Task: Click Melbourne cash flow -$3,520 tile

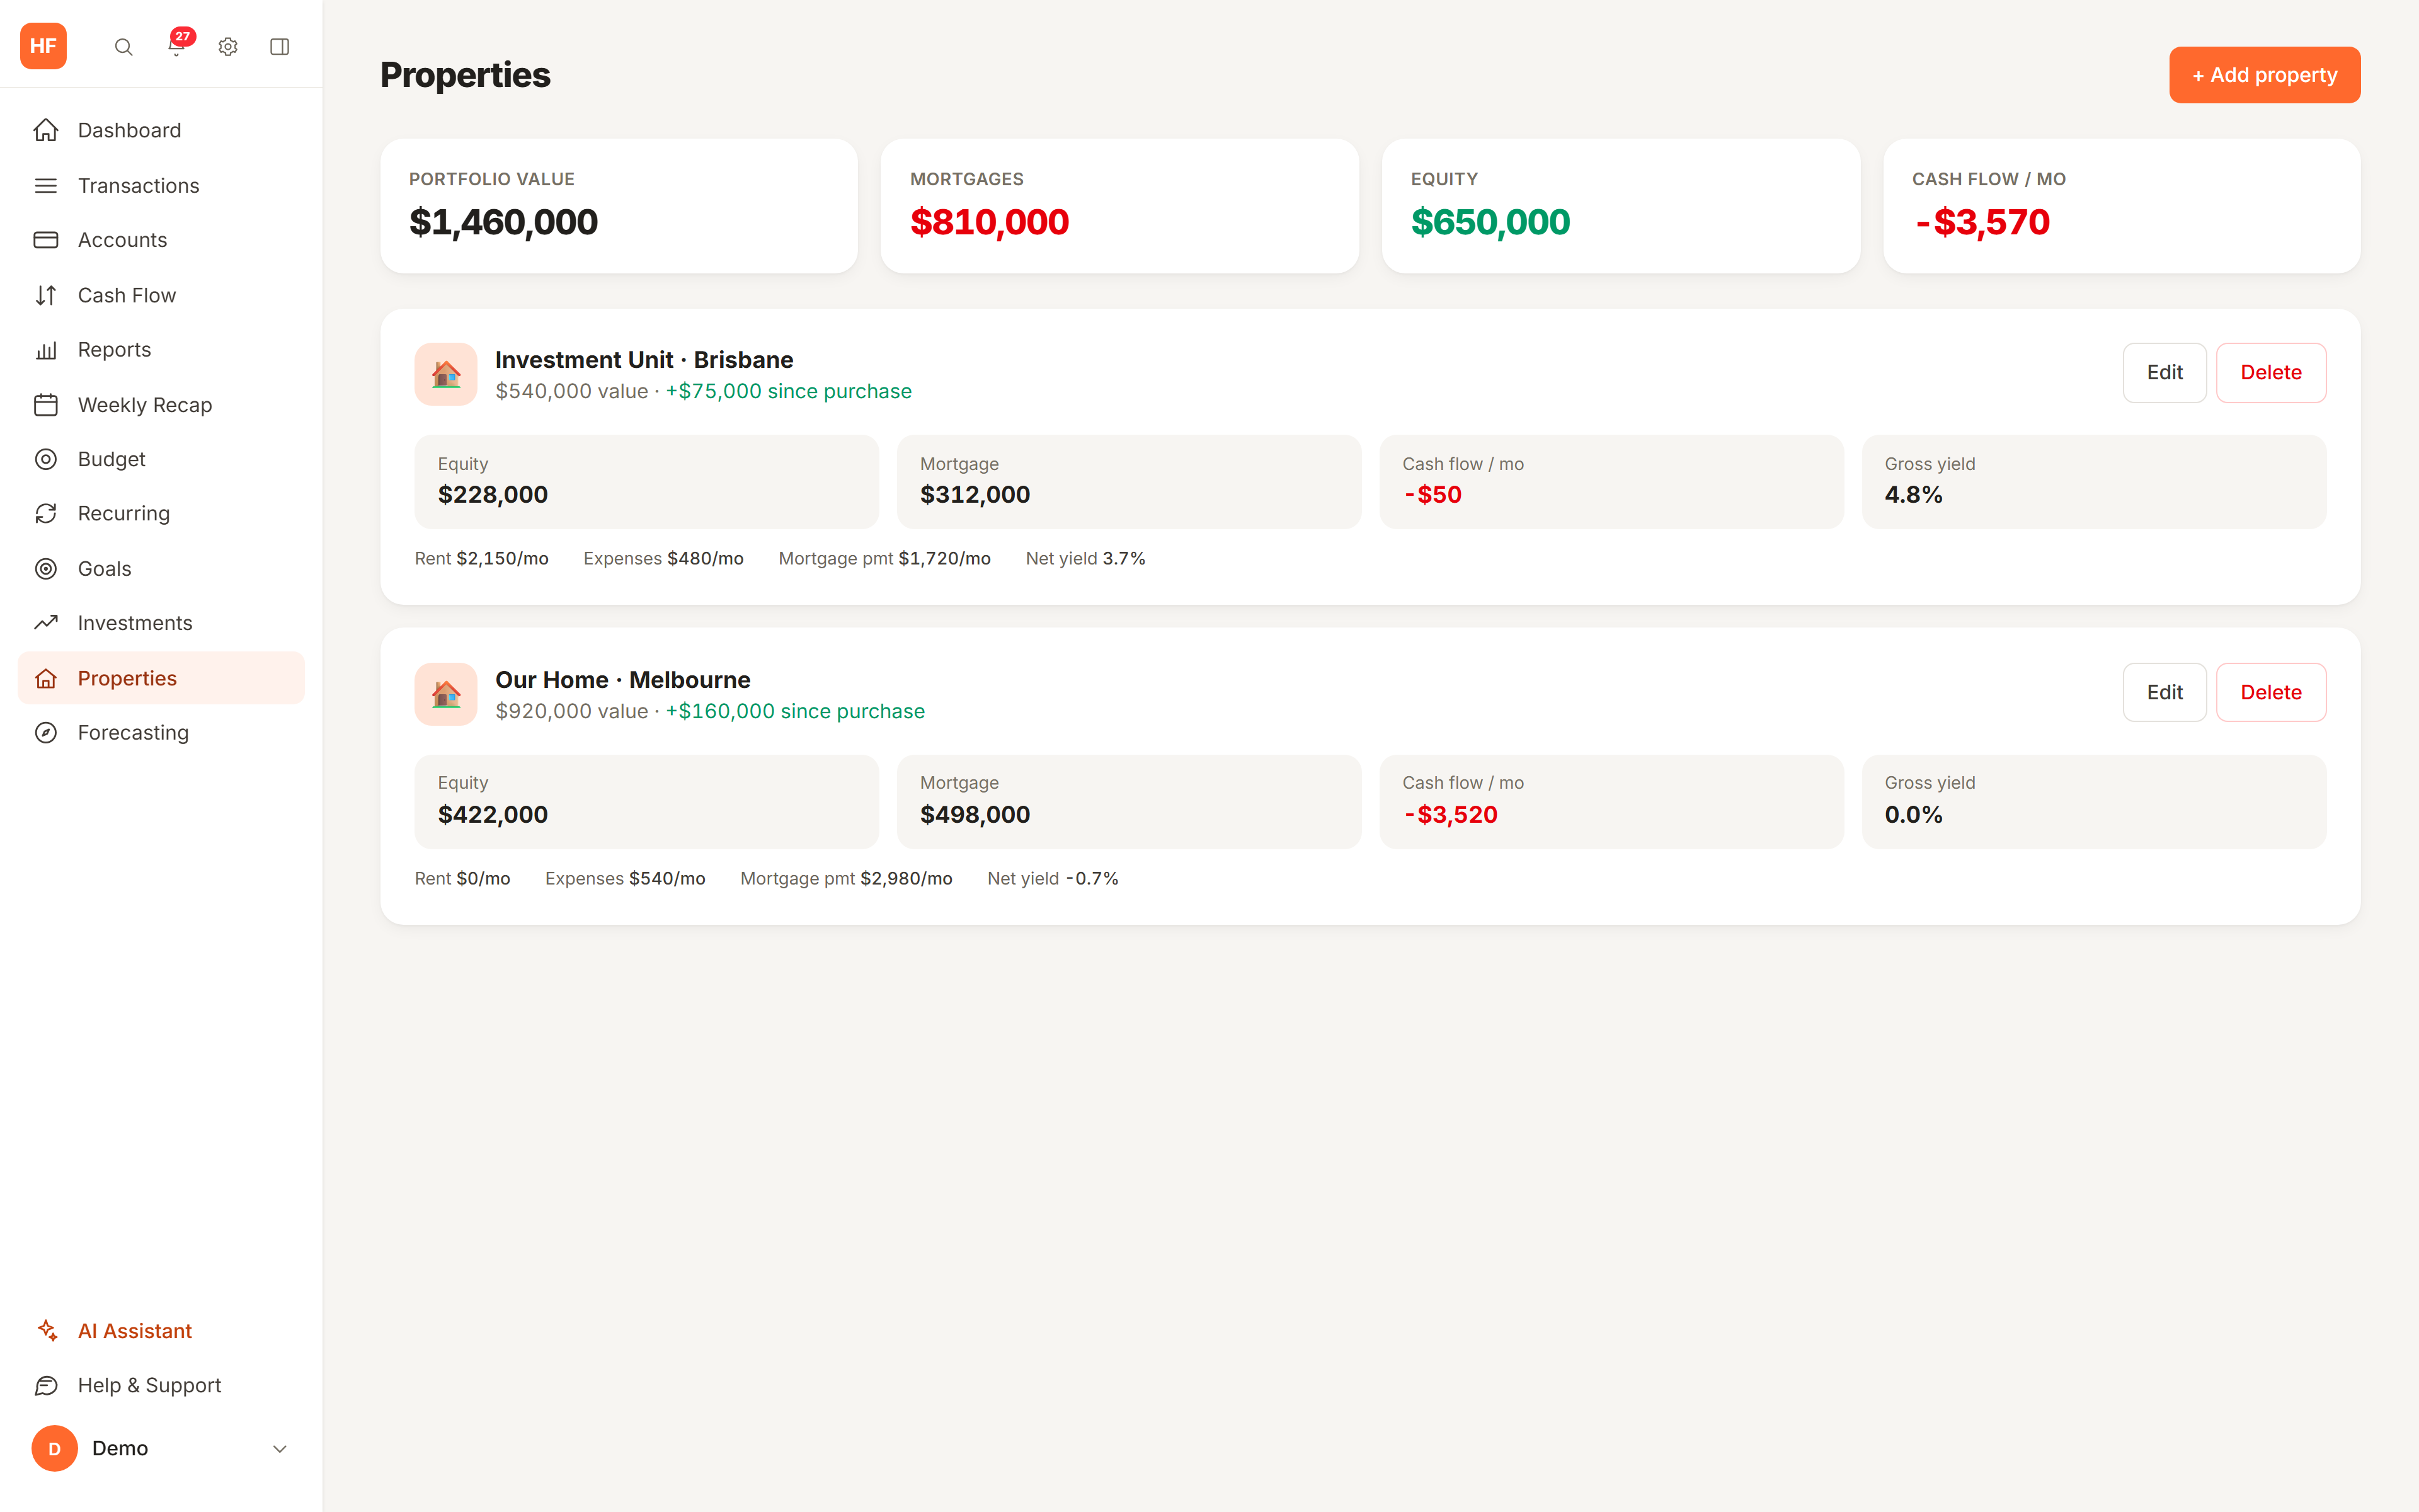Action: (1611, 801)
